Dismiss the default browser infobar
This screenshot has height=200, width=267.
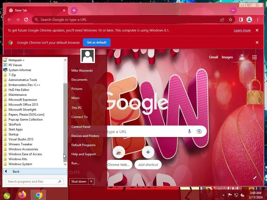tap(257, 42)
